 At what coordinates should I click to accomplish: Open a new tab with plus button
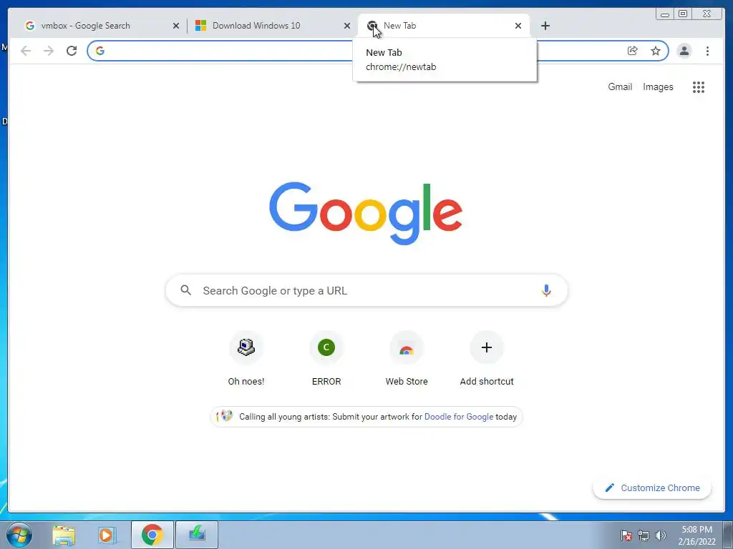[545, 26]
